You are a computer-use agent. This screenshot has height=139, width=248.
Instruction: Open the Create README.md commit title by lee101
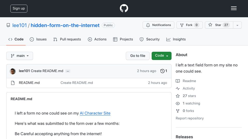(x=47, y=71)
